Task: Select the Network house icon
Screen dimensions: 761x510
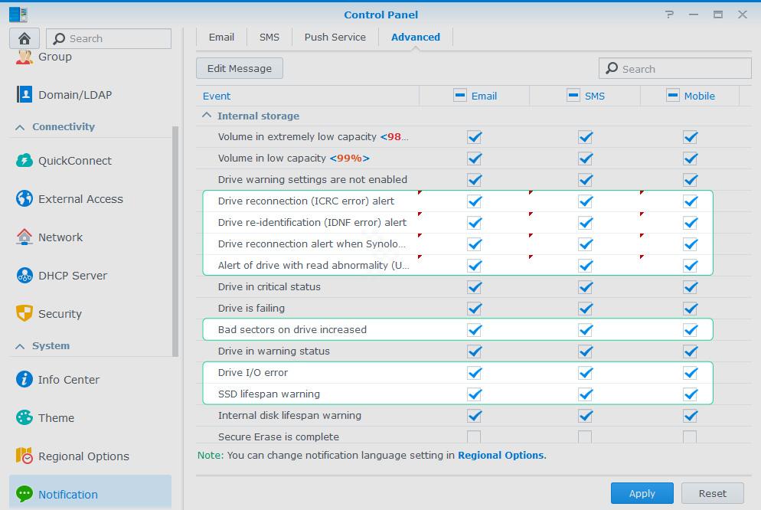Action: 24,237
